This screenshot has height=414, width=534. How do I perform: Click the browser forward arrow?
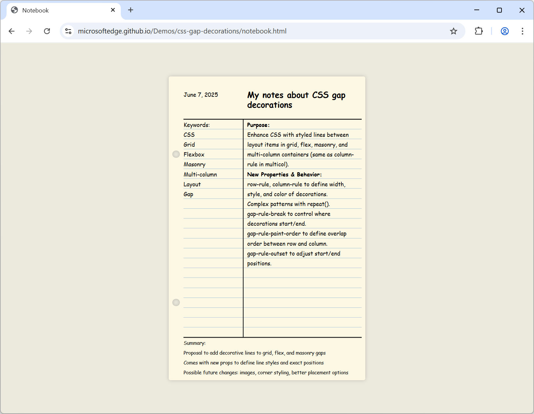click(x=29, y=31)
